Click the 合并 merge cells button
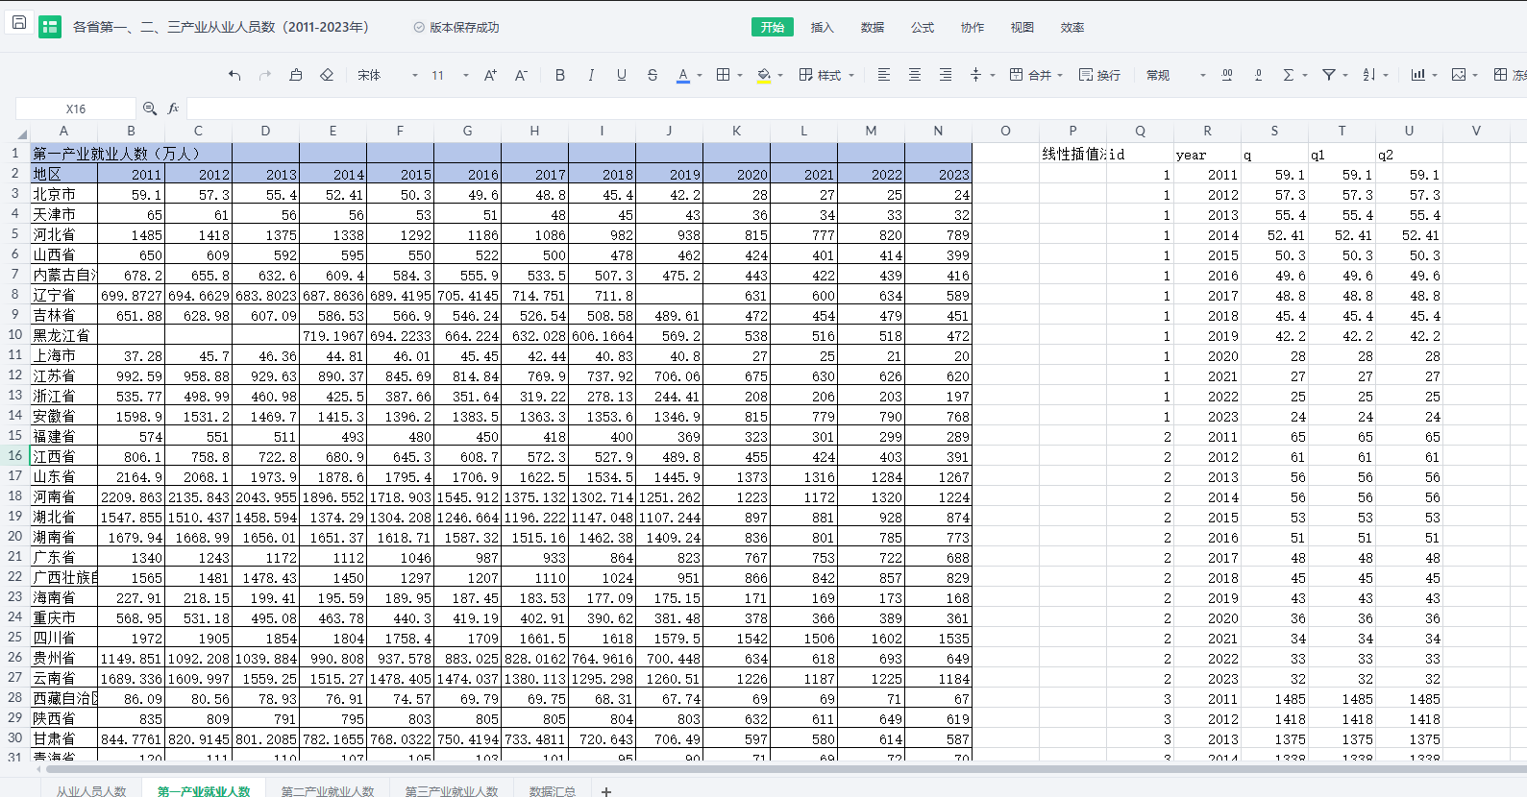1527x797 pixels. (x=1029, y=75)
